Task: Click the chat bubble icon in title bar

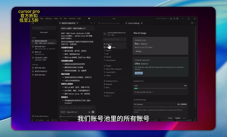Action: 89,19
